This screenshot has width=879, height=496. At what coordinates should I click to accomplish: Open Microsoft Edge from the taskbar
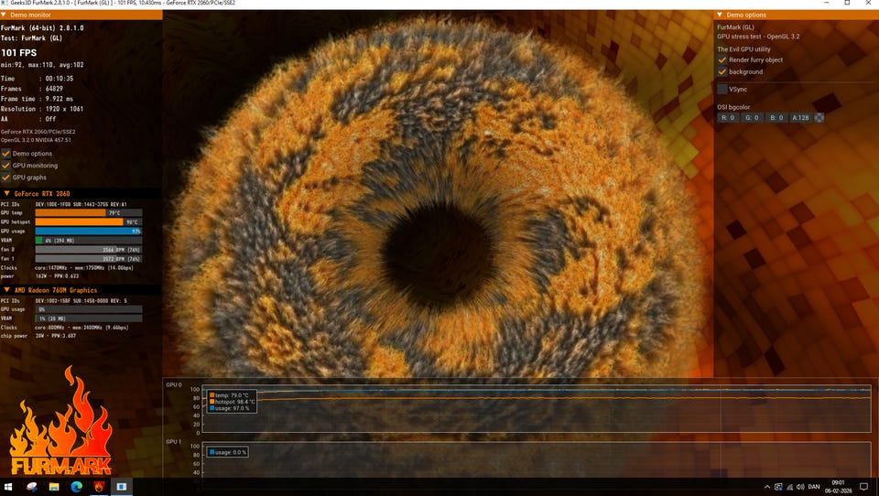pyautogui.click(x=76, y=487)
